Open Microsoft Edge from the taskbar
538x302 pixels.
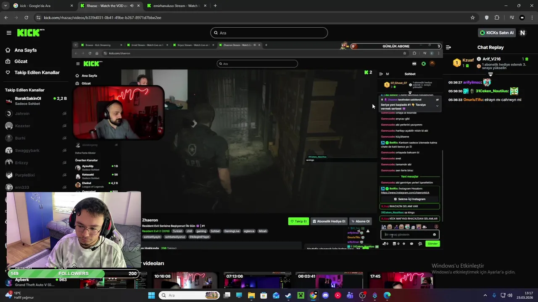(387, 295)
